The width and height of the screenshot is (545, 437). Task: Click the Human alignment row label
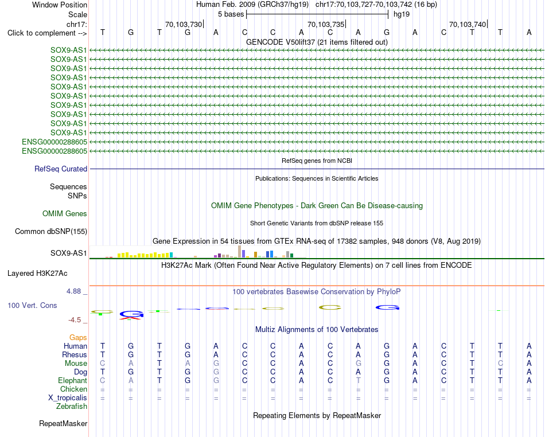point(75,346)
